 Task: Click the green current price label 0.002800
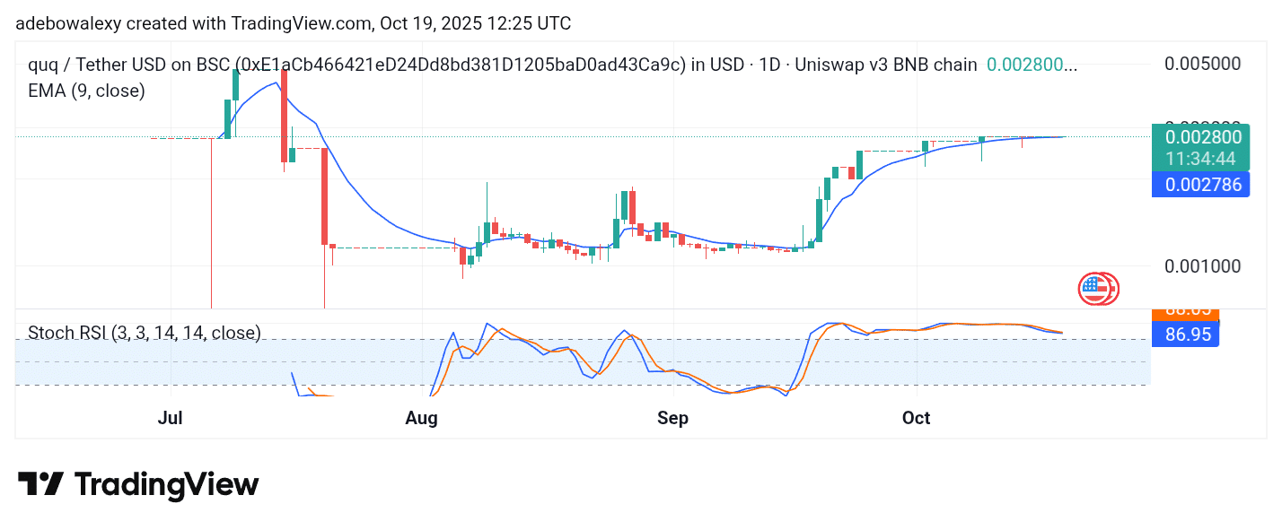[1202, 138]
